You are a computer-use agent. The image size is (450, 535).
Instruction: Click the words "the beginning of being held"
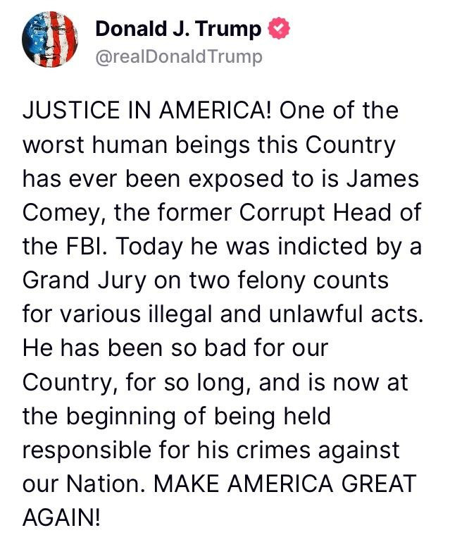(176, 414)
